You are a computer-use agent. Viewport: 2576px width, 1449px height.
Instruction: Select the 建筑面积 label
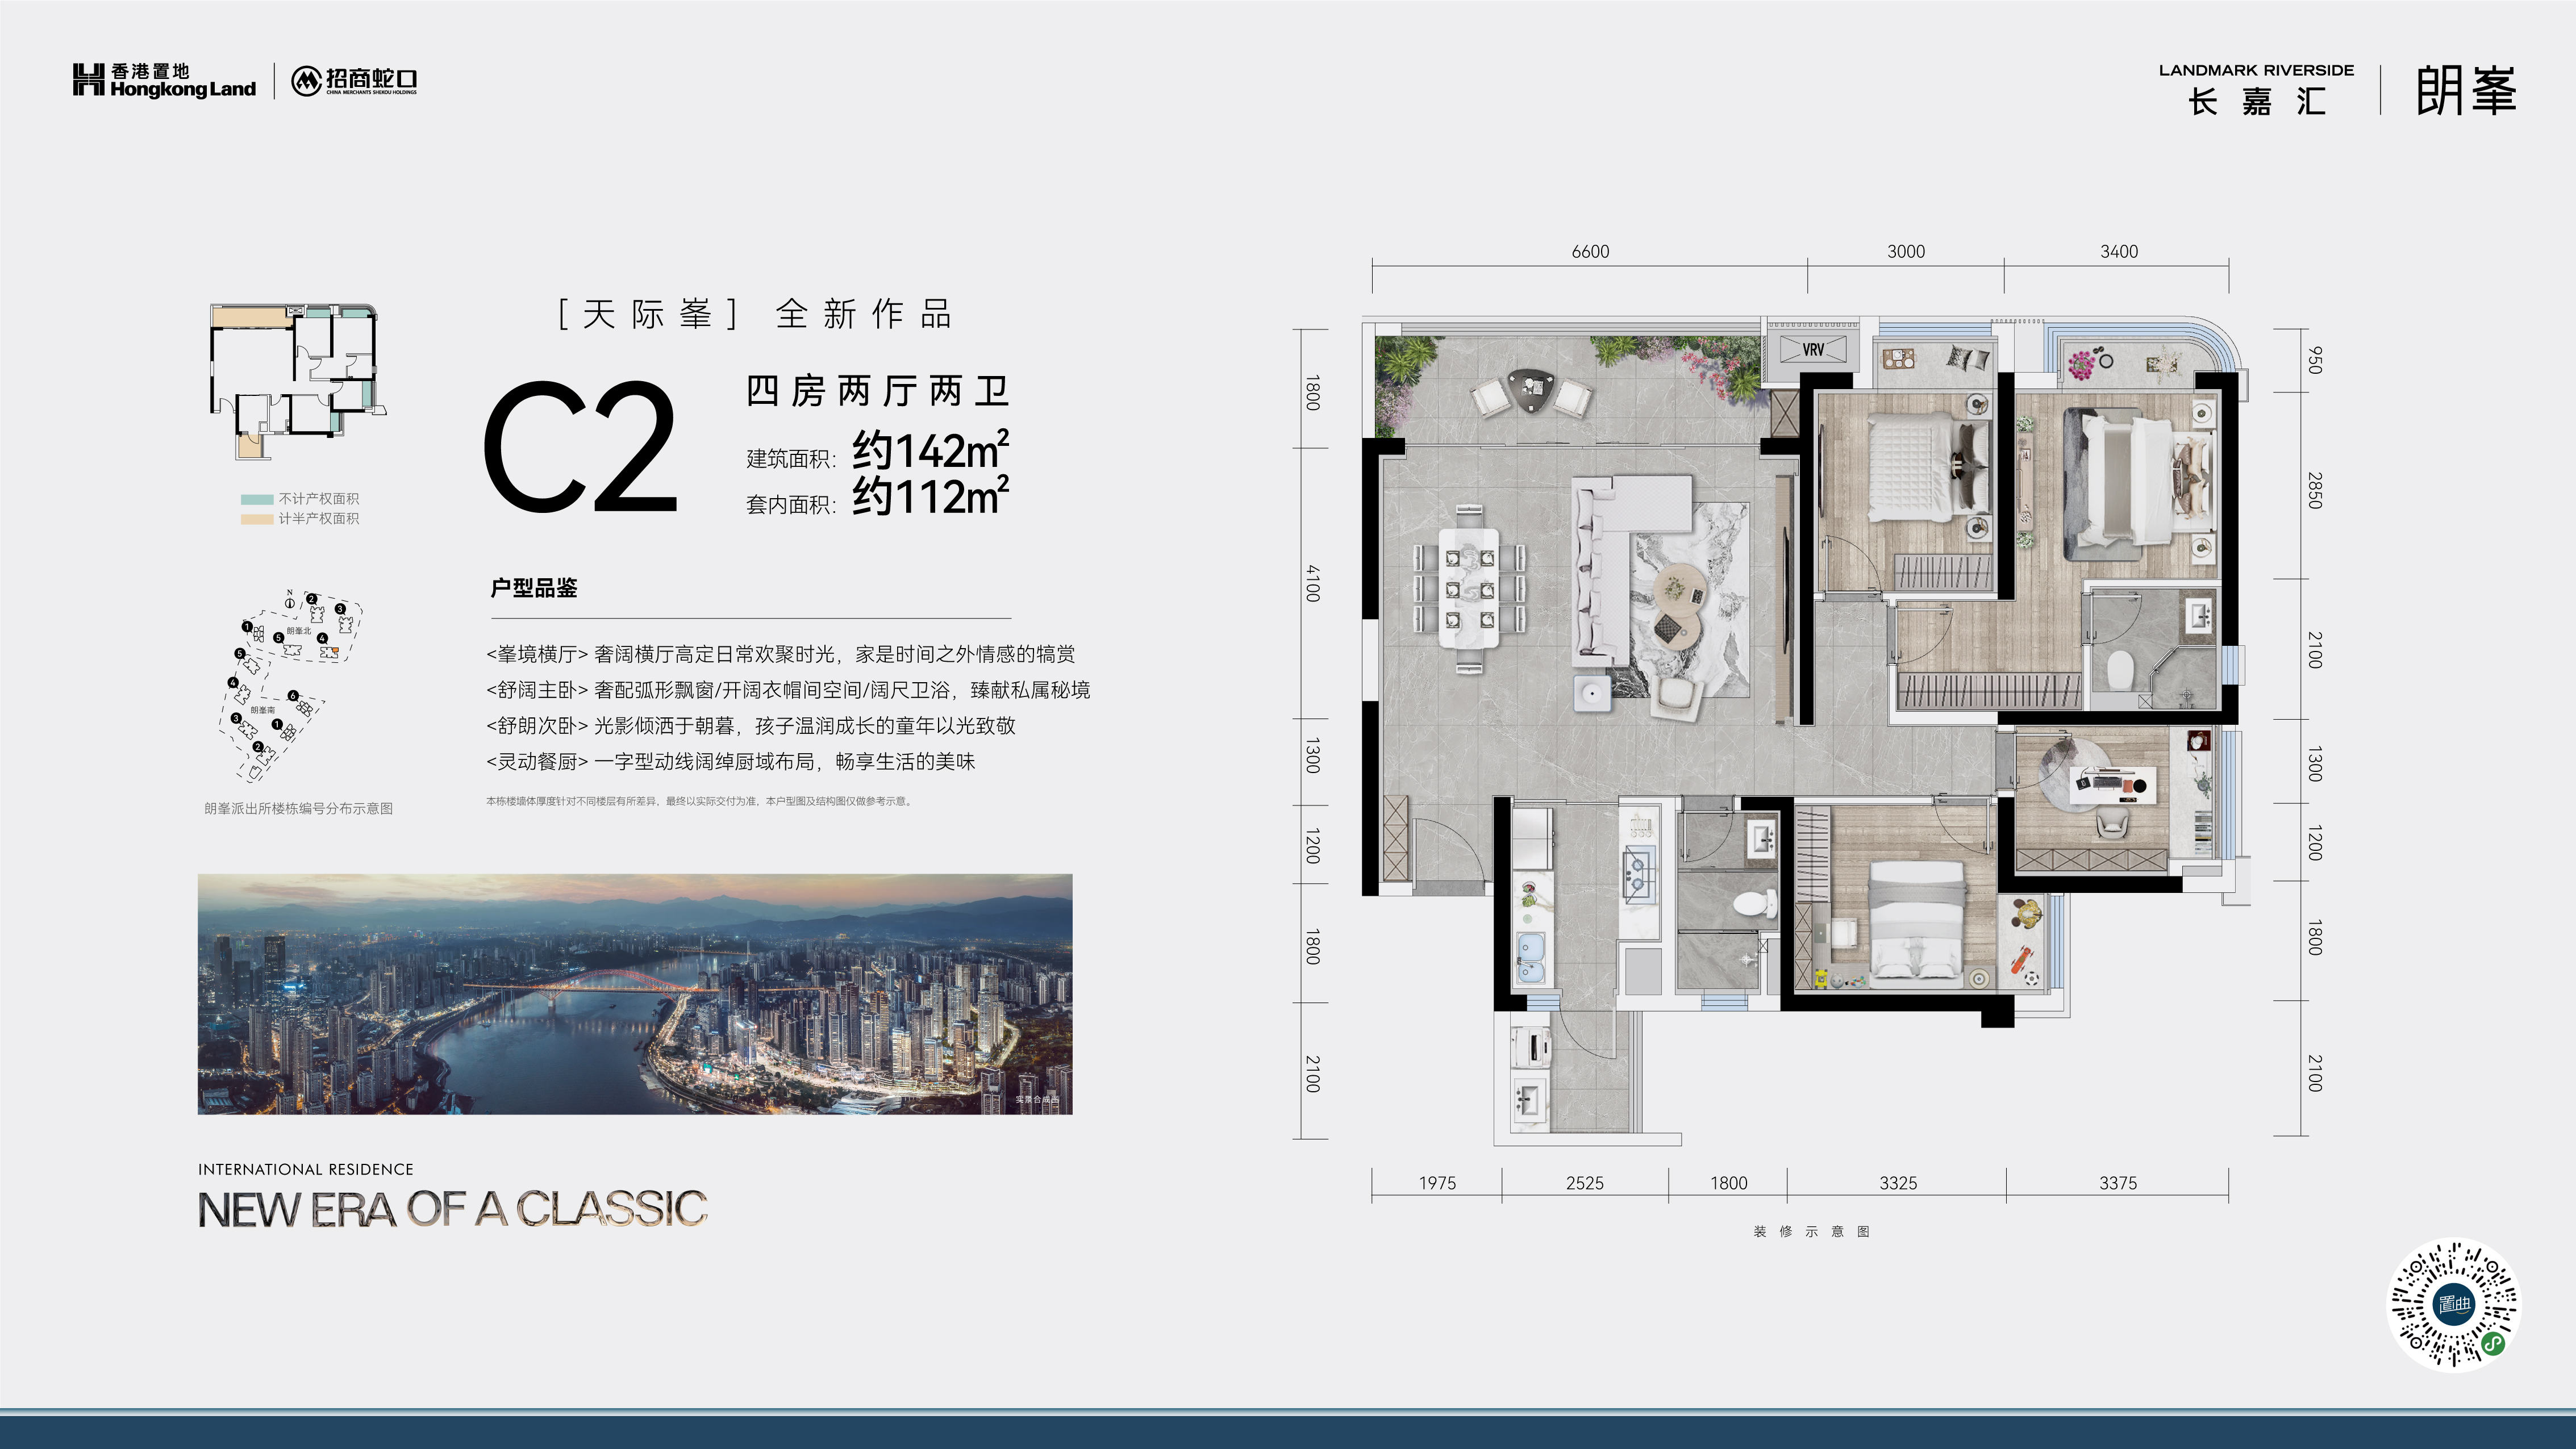click(x=791, y=459)
